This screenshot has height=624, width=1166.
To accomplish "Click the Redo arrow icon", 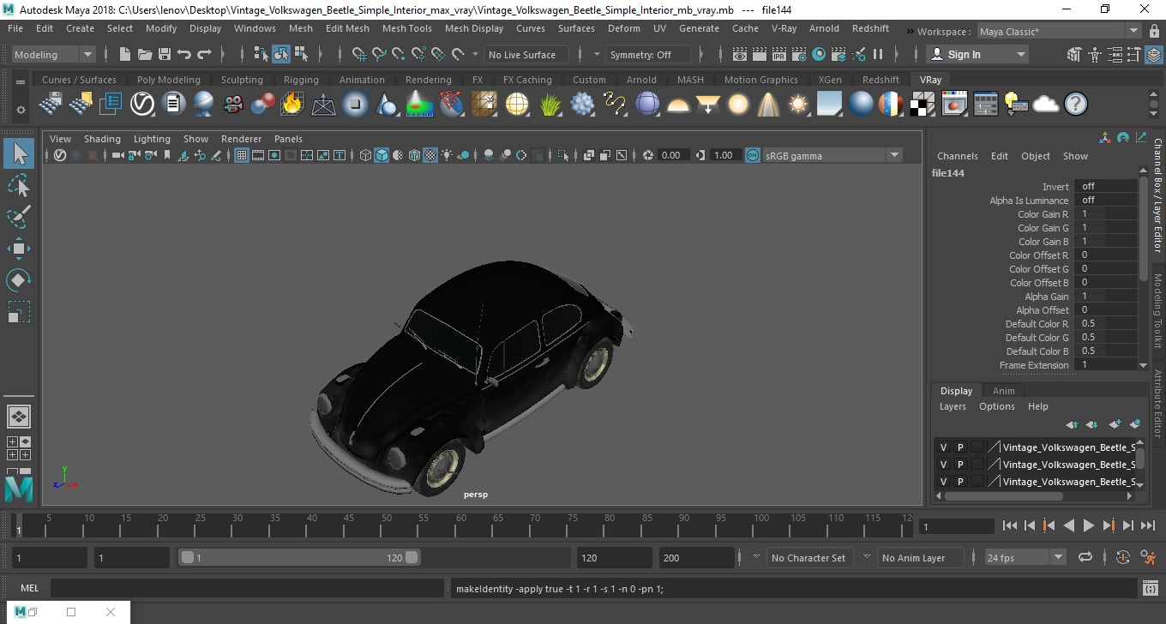I will pyautogui.click(x=204, y=54).
